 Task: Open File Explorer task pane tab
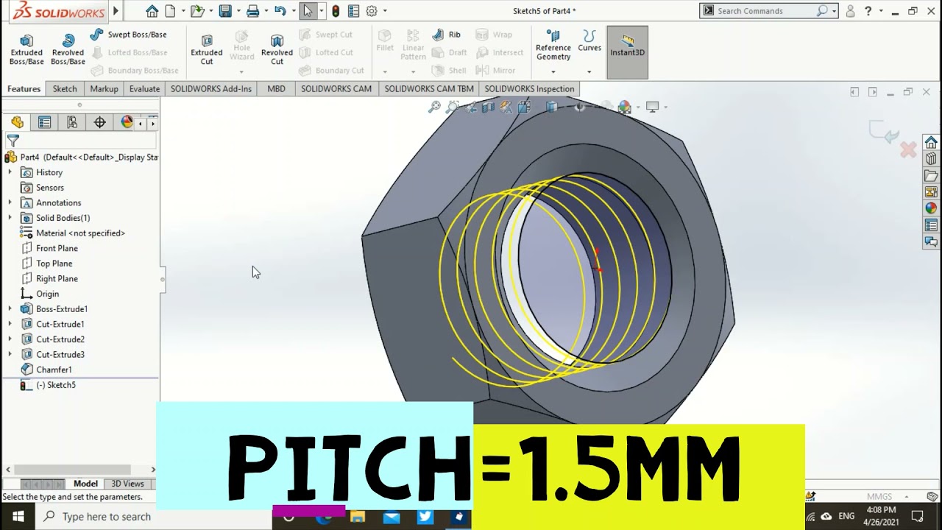(x=931, y=176)
